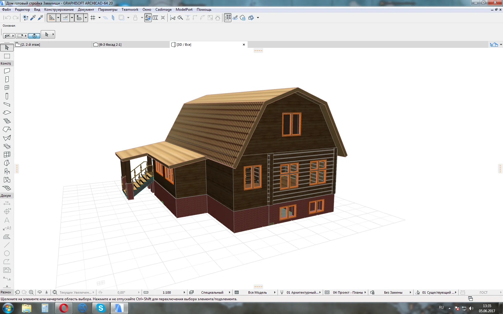Select the Text tool in Document section

7,220
